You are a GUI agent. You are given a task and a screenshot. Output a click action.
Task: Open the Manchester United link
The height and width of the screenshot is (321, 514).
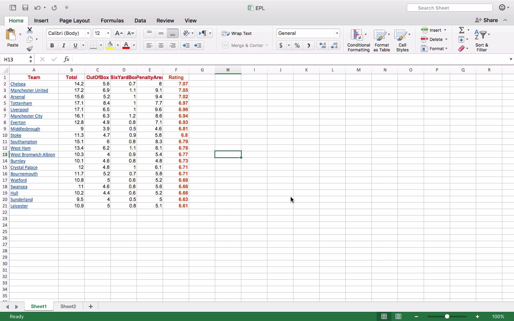[29, 90]
